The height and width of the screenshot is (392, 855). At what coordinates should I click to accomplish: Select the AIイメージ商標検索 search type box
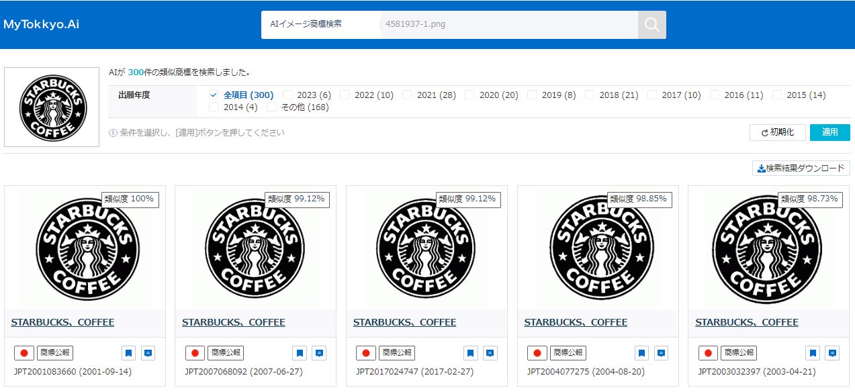tap(320, 25)
